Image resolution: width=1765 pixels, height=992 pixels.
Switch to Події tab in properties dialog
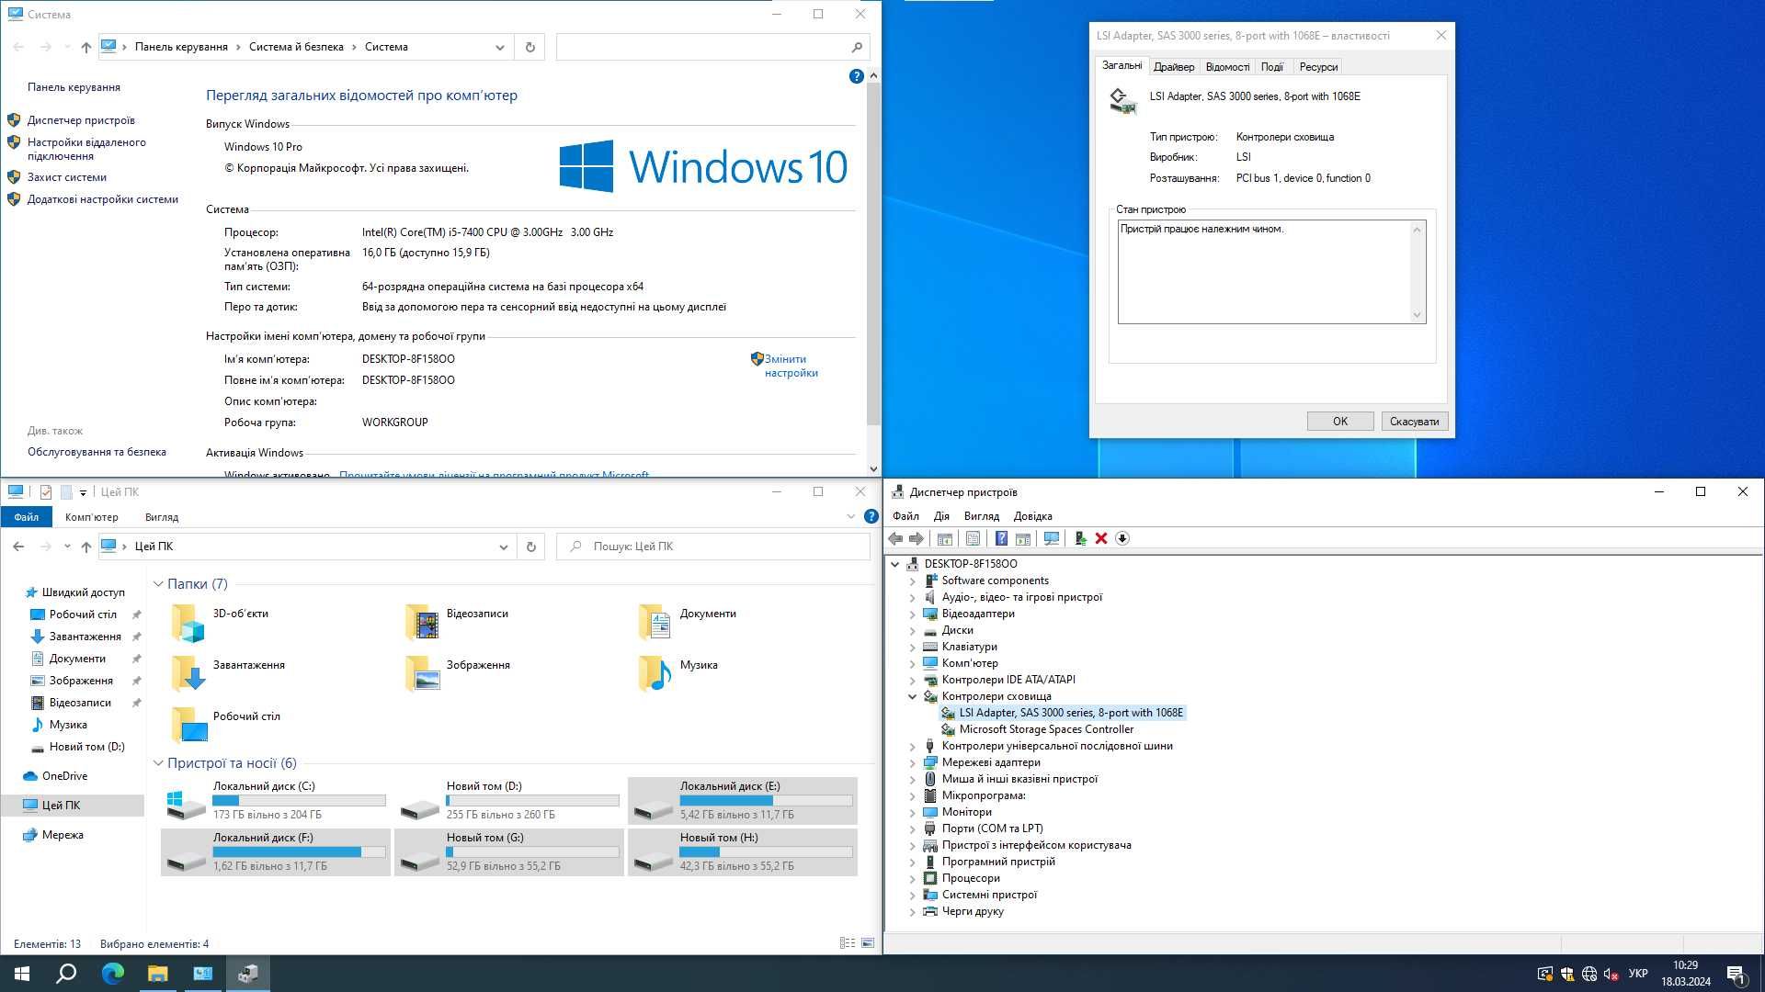(1272, 67)
